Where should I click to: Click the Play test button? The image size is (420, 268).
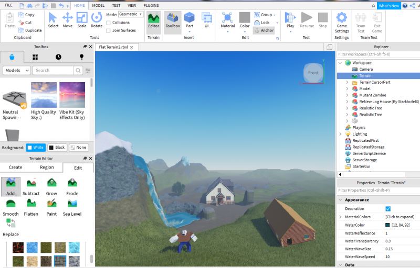click(290, 19)
